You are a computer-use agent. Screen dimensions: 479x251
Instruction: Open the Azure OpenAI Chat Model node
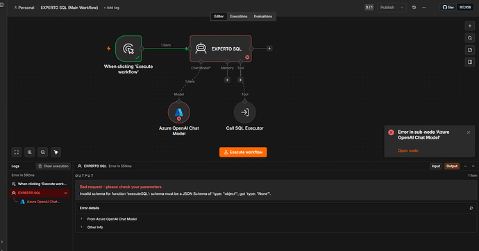[x=179, y=112]
